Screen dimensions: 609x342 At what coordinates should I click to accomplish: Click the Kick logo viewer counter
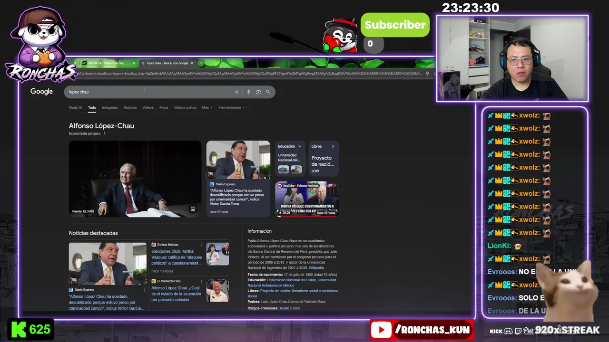pyautogui.click(x=30, y=329)
